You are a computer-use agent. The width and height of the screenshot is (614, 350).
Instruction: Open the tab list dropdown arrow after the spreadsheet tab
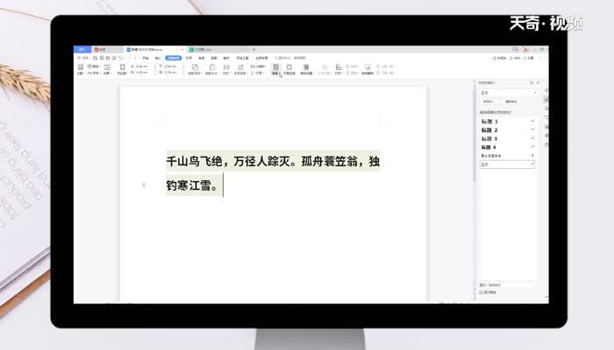click(x=253, y=50)
